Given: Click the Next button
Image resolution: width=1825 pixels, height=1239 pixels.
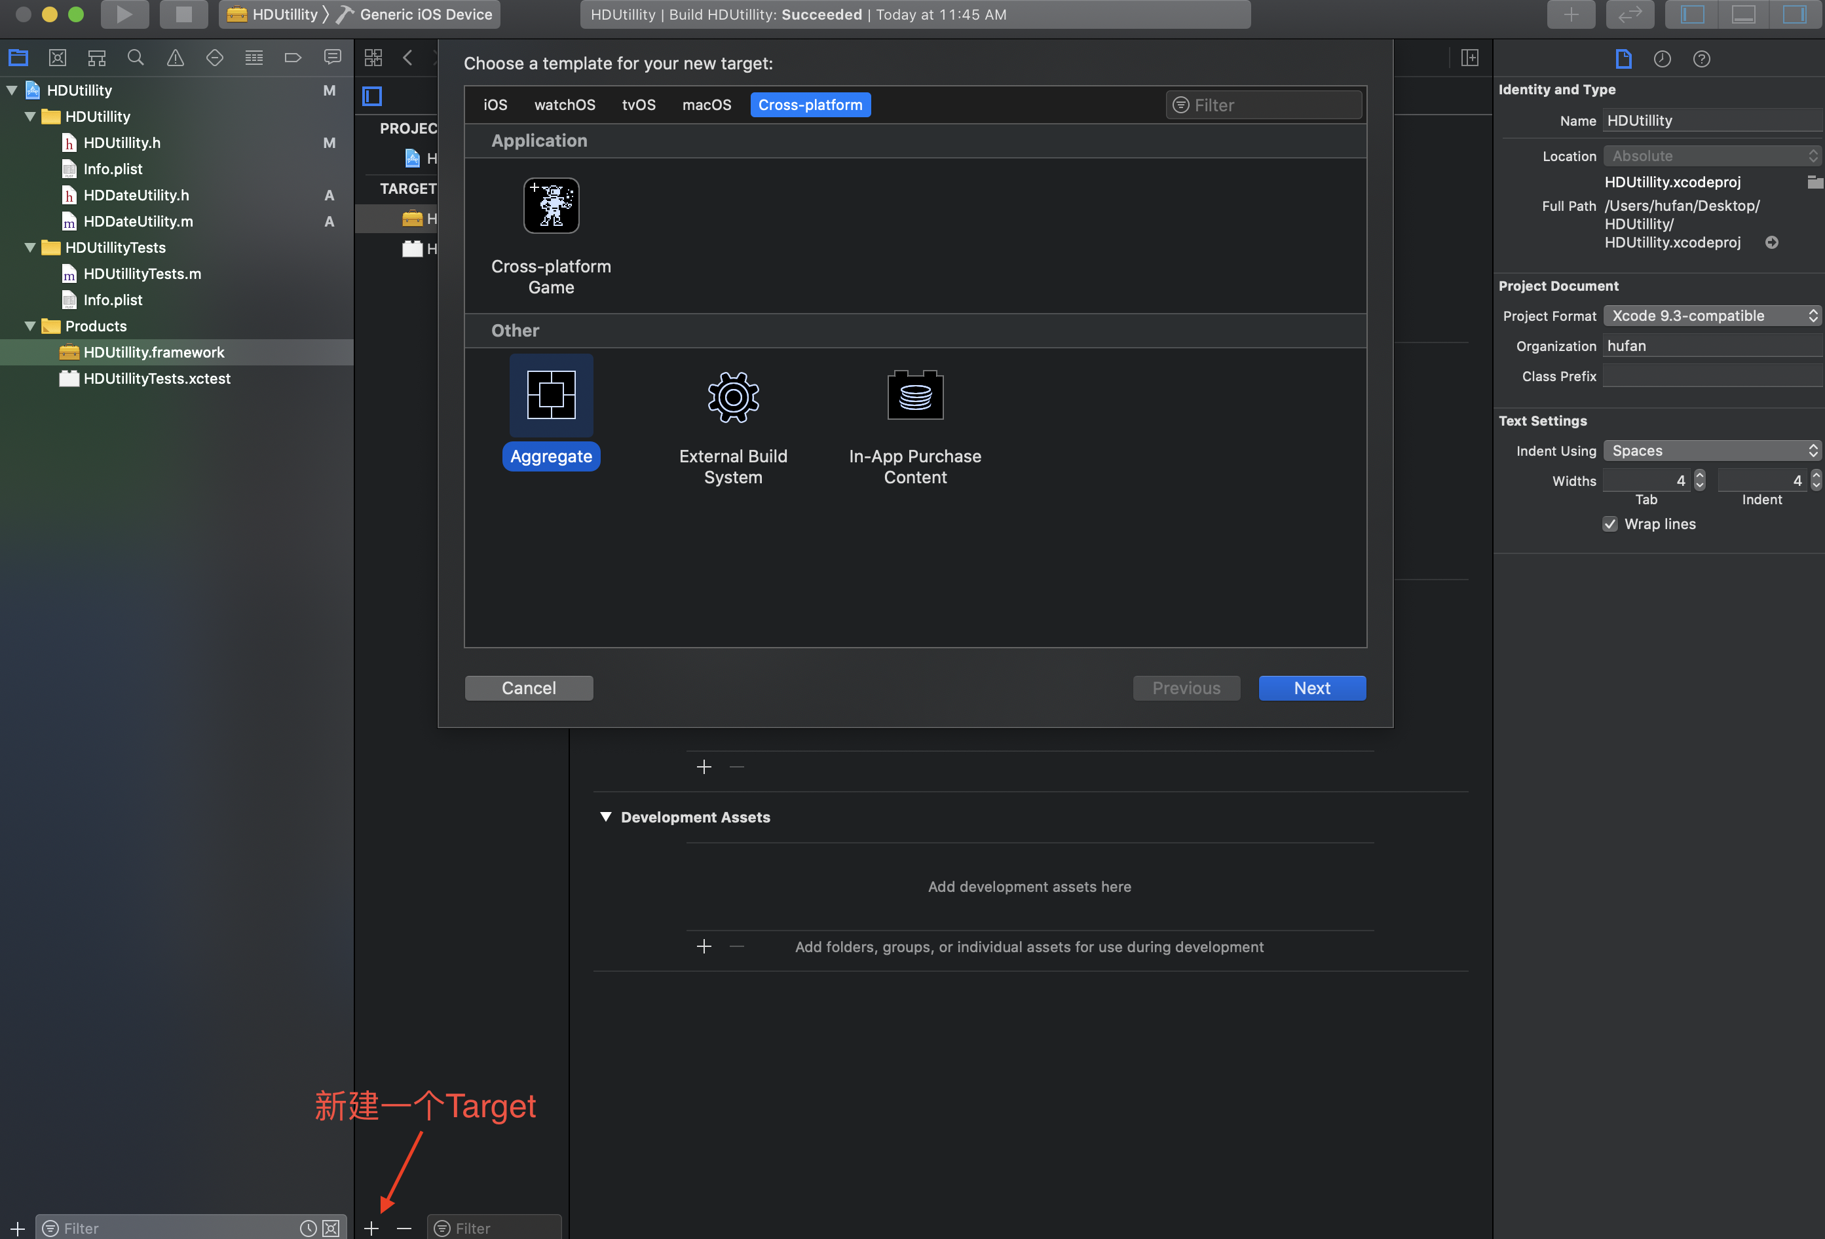Looking at the screenshot, I should [1311, 688].
